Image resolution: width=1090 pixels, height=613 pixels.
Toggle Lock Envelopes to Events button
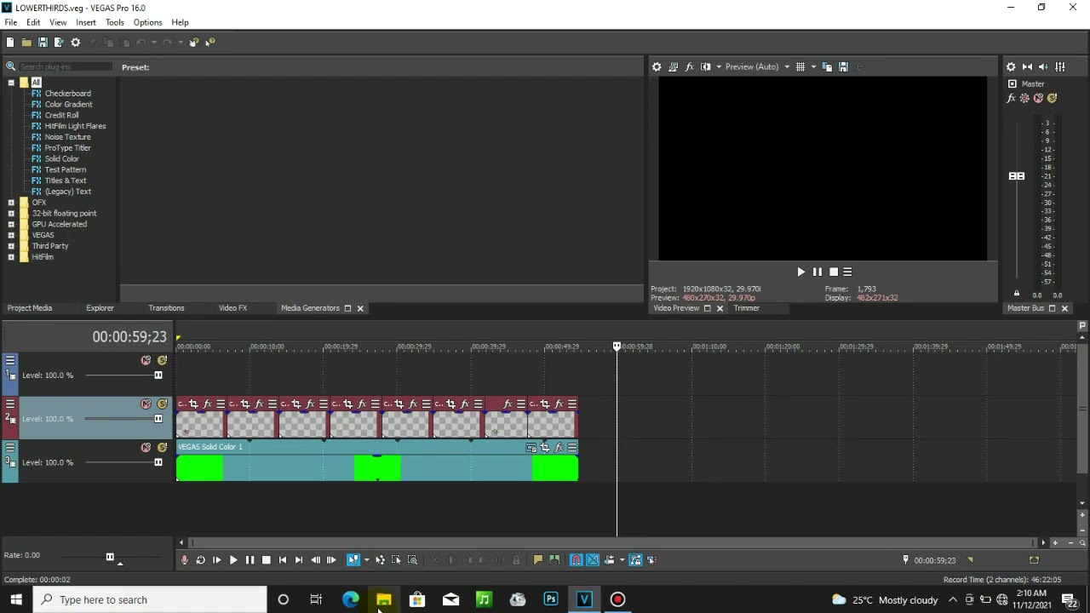(x=635, y=559)
